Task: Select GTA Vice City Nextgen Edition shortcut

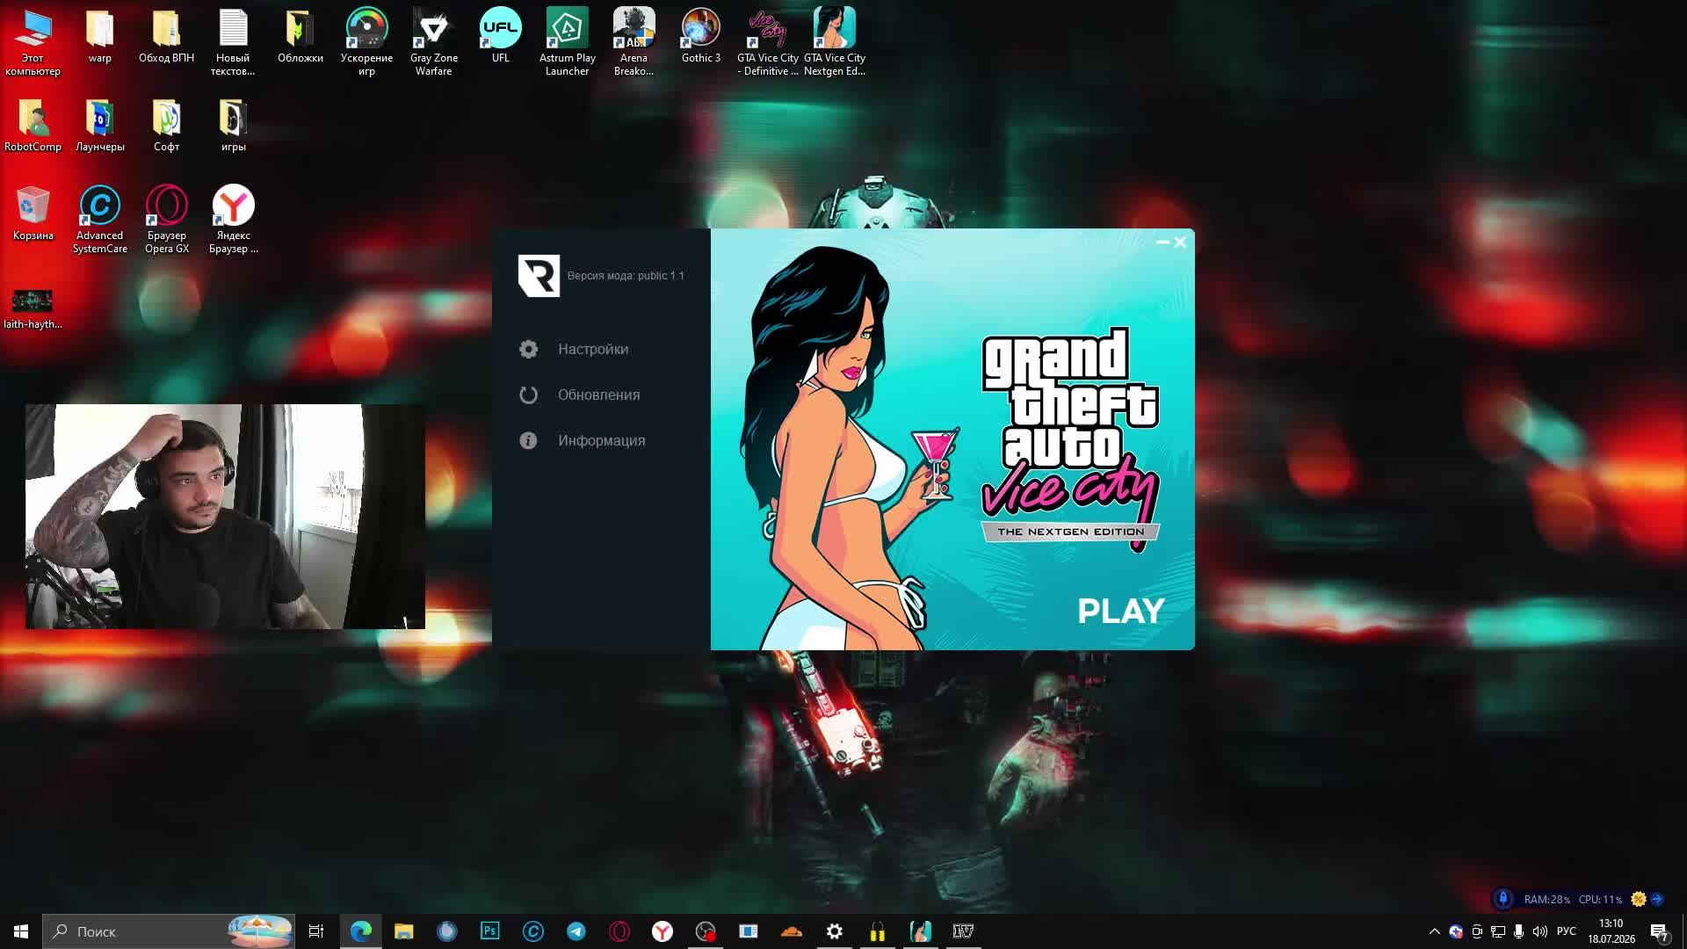Action: pyautogui.click(x=834, y=42)
